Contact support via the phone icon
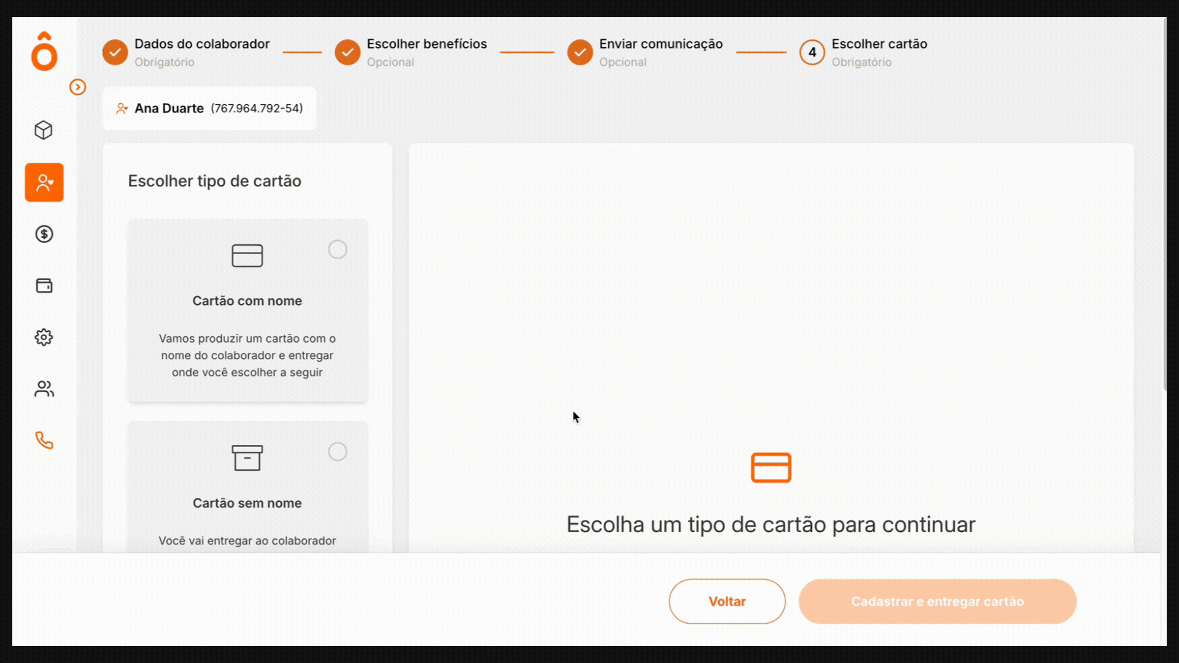The width and height of the screenshot is (1179, 663). [x=44, y=440]
